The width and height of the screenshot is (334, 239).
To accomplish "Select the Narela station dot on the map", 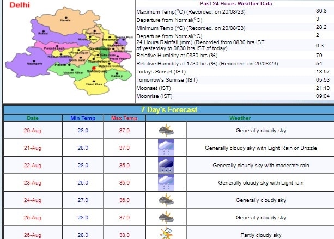I will coord(65,16).
